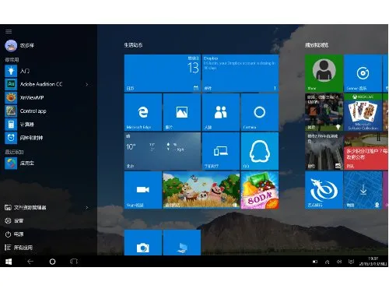Open the People tile
Screen dimensions: 389x292
coord(221,112)
